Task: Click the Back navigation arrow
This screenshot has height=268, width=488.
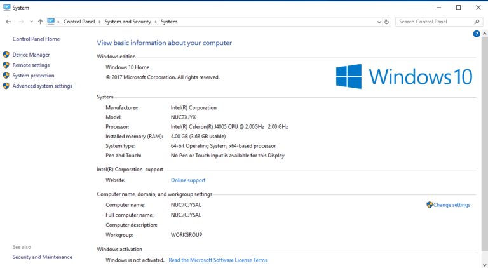Action: (8, 22)
